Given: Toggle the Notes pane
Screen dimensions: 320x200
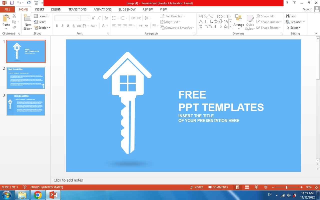Looking at the screenshot, I should pos(197,187).
